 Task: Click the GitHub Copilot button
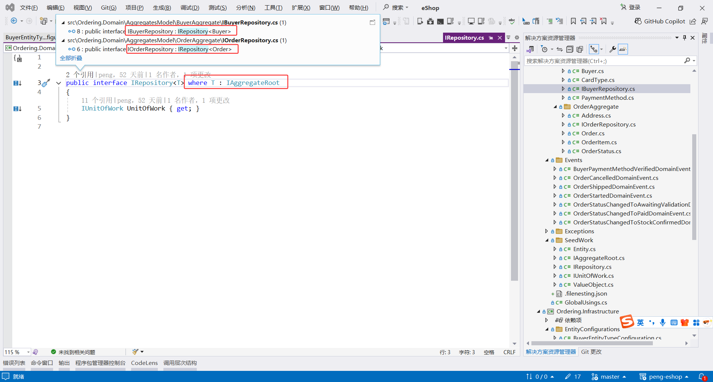point(660,22)
